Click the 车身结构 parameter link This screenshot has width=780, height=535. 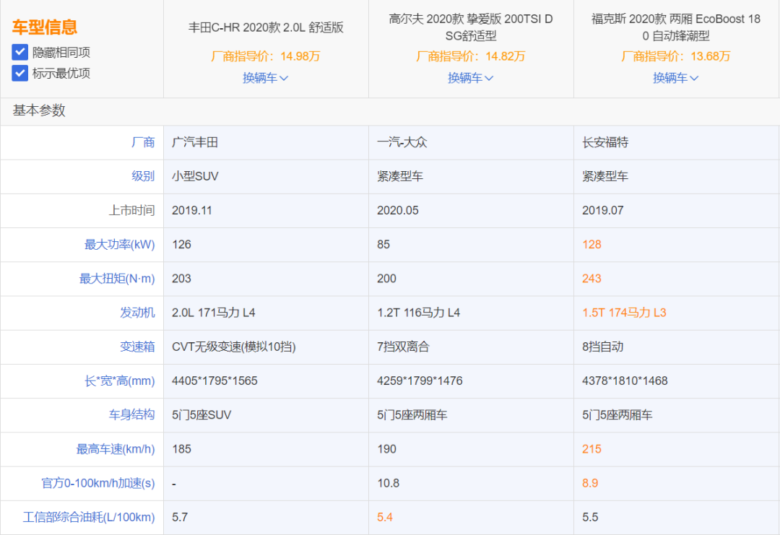[132, 415]
